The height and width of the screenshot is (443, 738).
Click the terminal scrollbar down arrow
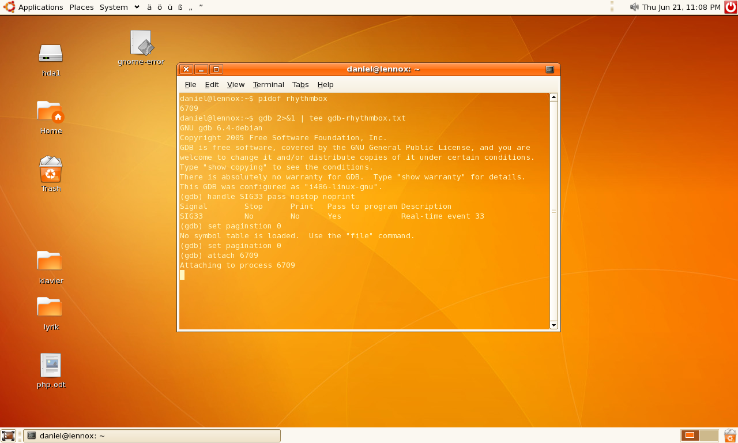tap(553, 325)
